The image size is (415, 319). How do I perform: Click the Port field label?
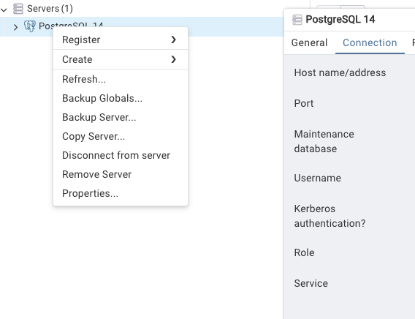point(304,103)
